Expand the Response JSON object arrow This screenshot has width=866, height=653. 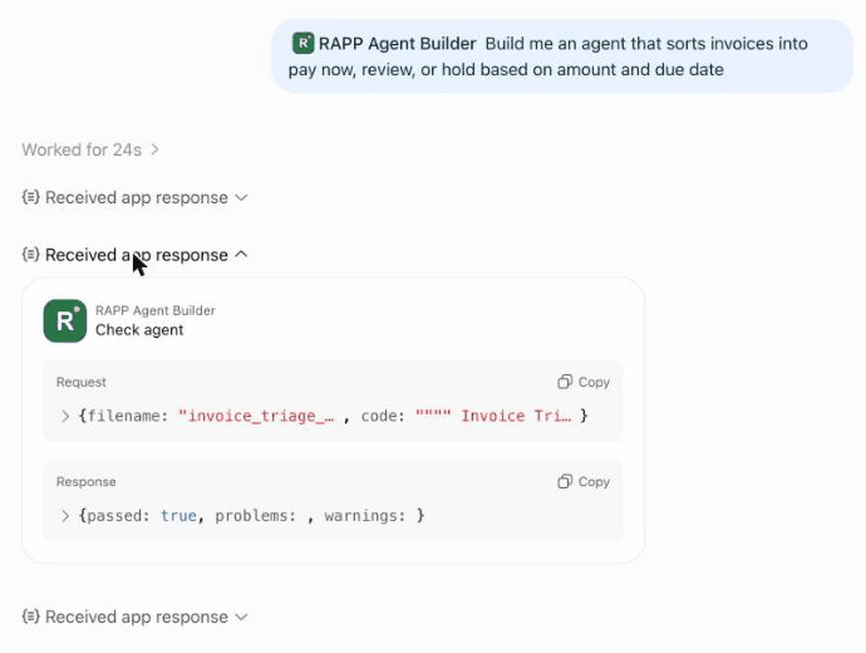pos(65,515)
